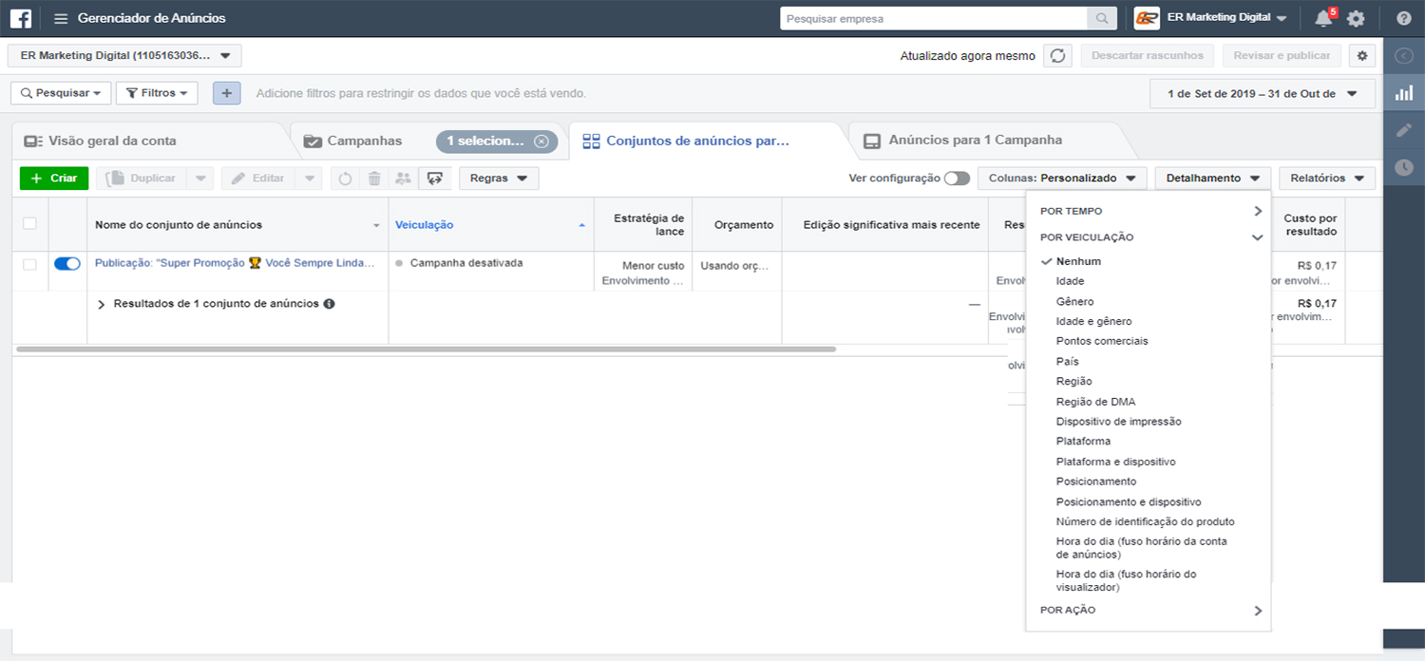Toggle the ad set on/off switch
The width and height of the screenshot is (1425, 661).
click(x=67, y=264)
